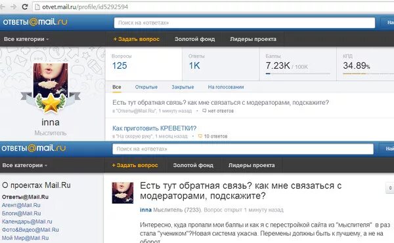
Task: Open sidebar link Ответы@Mail.Ru
Action: coord(25,197)
